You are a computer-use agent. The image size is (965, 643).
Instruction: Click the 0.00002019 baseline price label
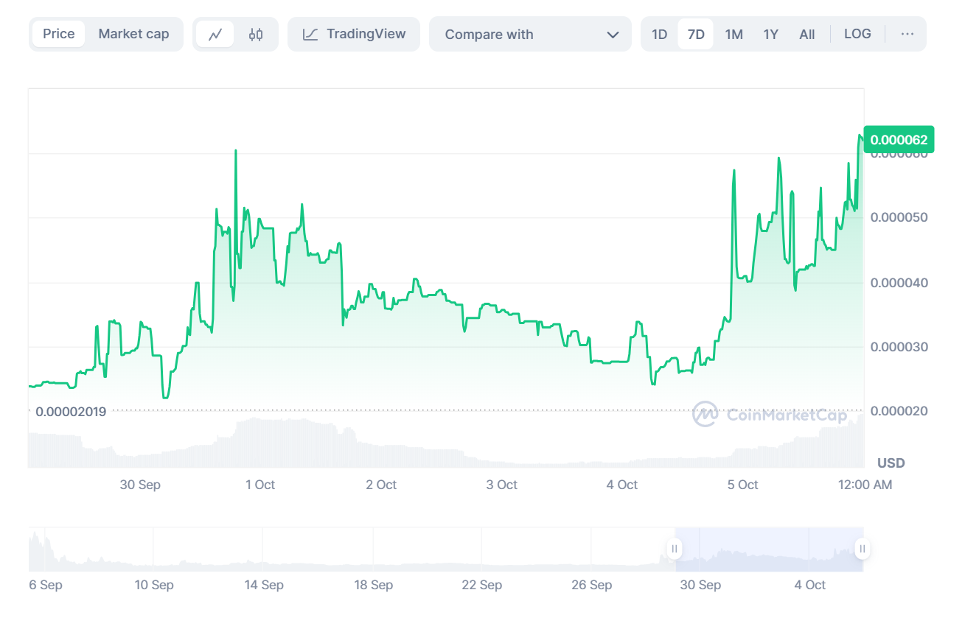point(71,412)
